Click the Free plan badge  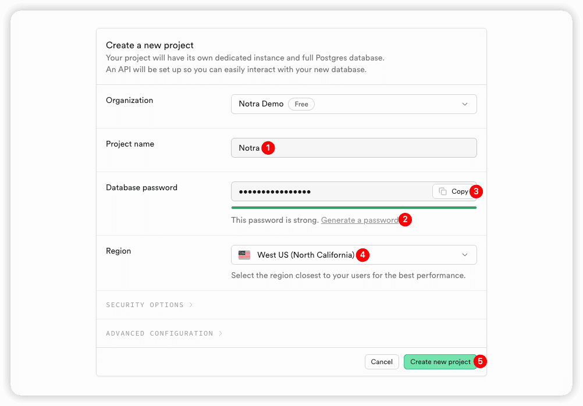(301, 104)
